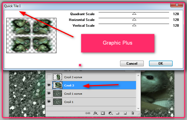Click the Слой 1 копия layer thumbnail
This screenshot has height=120, width=187.
[x=58, y=93]
